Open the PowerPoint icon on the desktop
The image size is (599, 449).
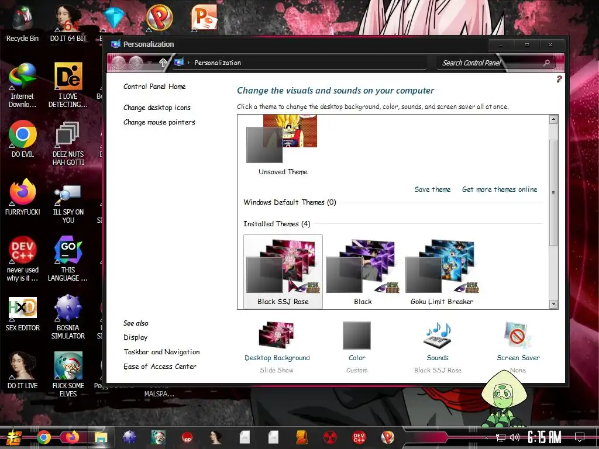click(204, 18)
